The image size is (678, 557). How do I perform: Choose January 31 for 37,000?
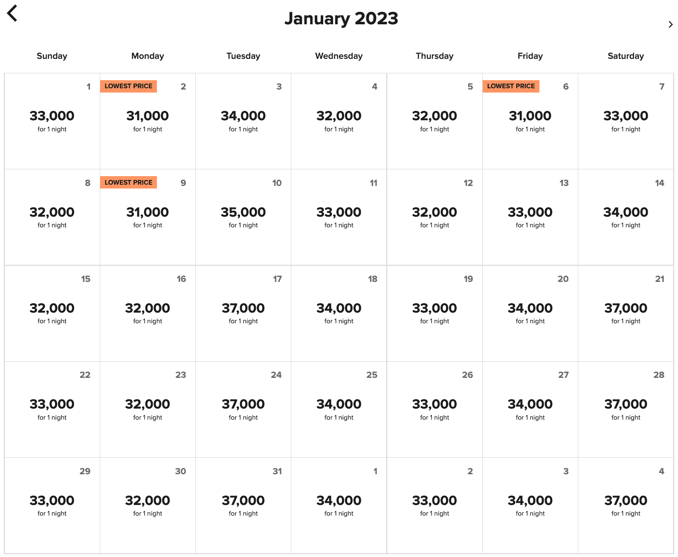coord(243,505)
